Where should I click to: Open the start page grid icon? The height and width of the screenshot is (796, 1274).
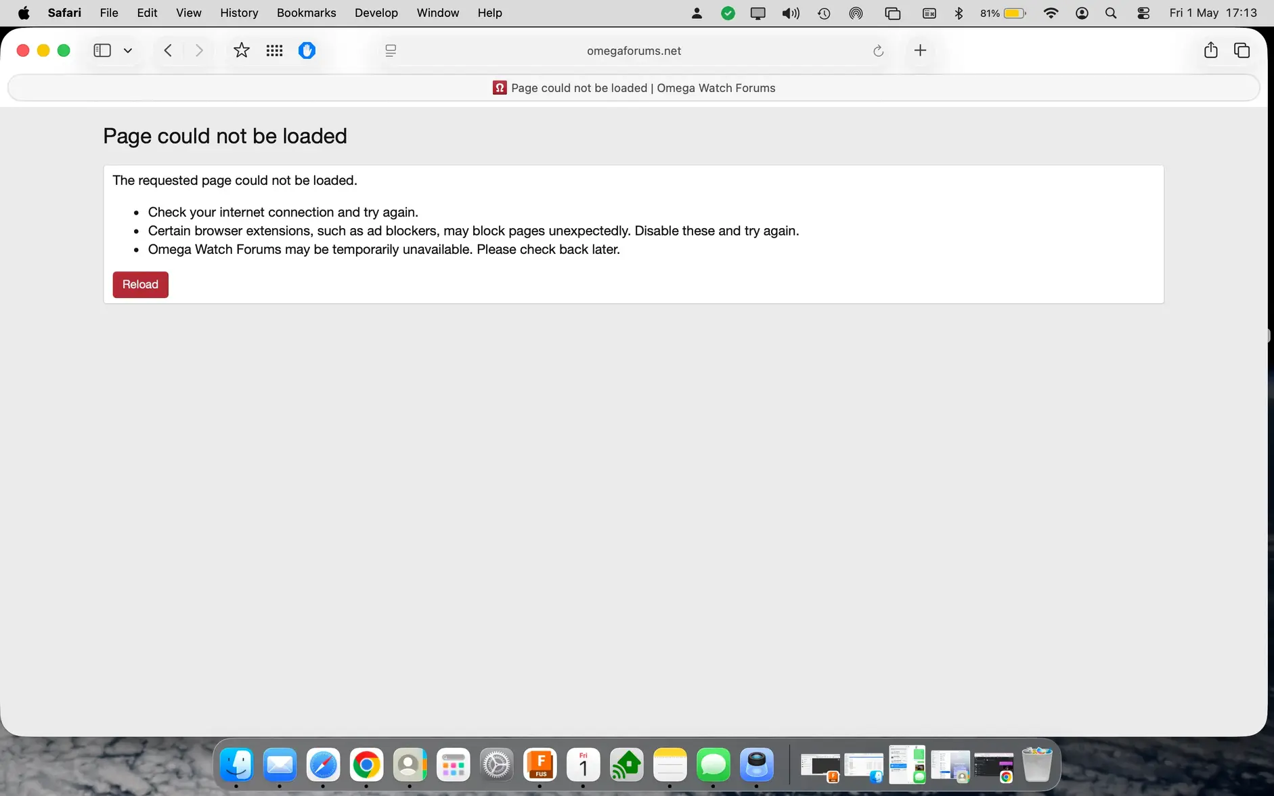(x=274, y=51)
